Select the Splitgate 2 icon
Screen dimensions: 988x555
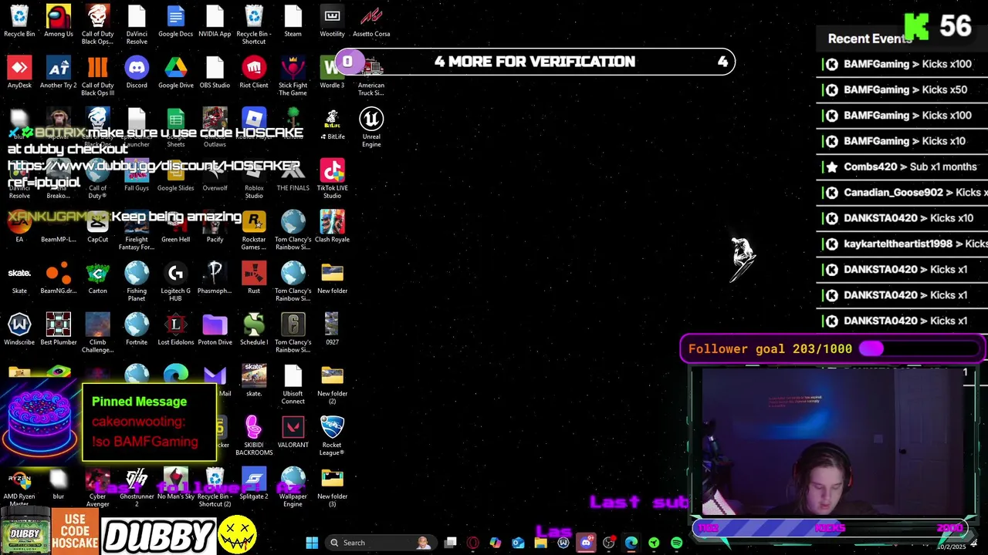(x=254, y=483)
